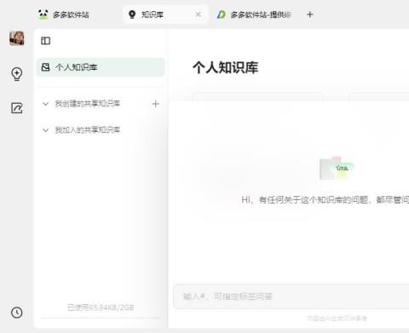409x333 pixels.
Task: Add a new shared knowledge base with plus
Action: [155, 104]
